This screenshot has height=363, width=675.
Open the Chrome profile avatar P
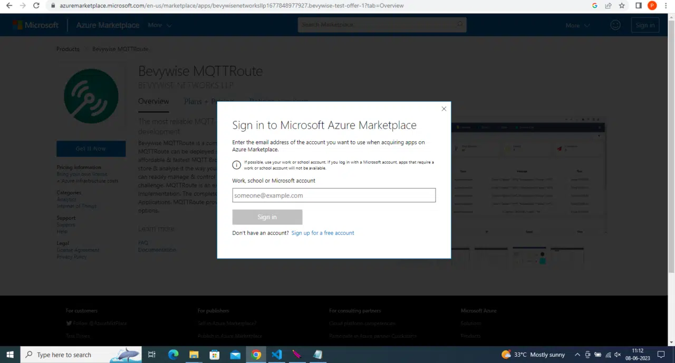click(x=652, y=6)
